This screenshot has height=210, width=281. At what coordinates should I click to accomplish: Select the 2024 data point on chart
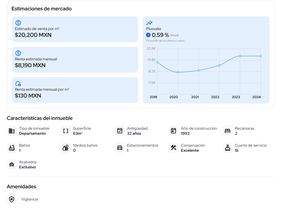(x=261, y=56)
